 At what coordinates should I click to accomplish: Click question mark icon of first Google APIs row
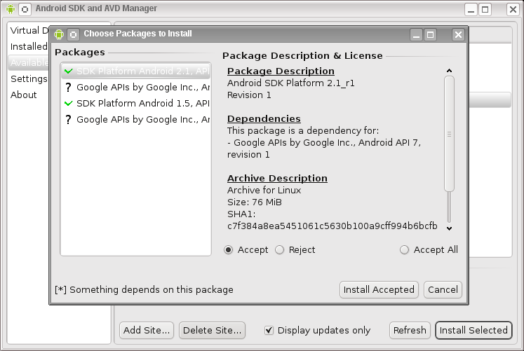tap(69, 88)
